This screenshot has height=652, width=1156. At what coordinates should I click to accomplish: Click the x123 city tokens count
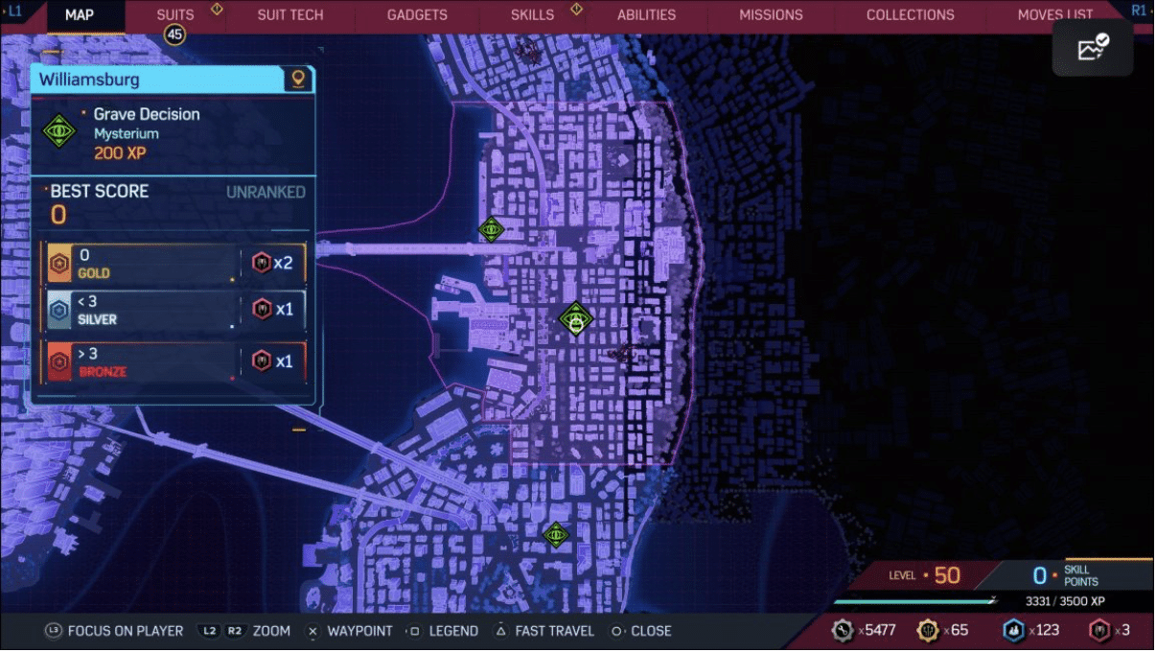[x=1044, y=630]
